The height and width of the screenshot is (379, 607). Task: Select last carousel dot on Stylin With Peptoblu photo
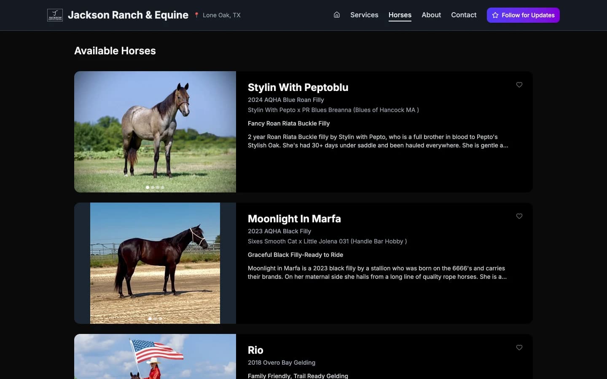pos(163,187)
